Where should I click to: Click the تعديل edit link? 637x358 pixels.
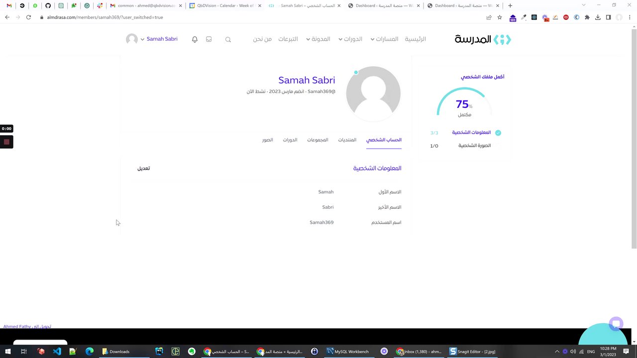[x=143, y=169]
